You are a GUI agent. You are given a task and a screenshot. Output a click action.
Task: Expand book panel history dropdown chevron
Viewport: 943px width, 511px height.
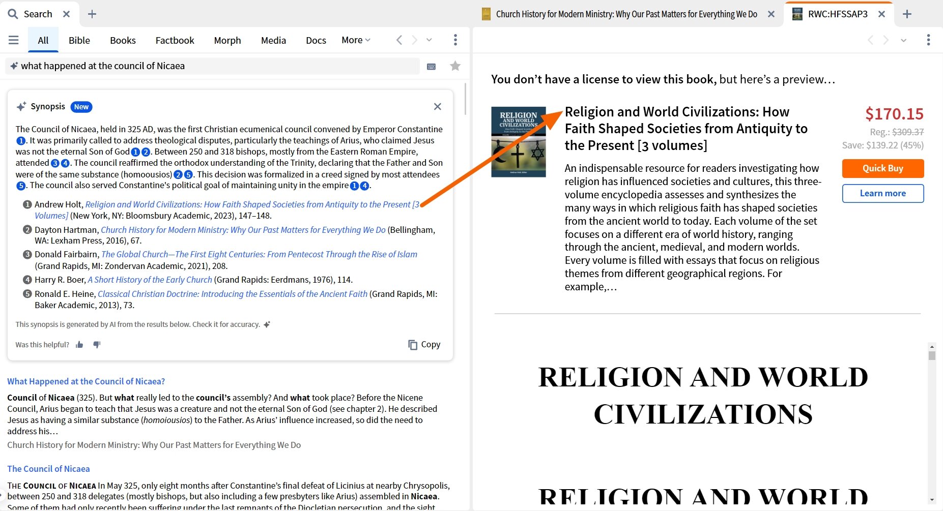pyautogui.click(x=903, y=40)
